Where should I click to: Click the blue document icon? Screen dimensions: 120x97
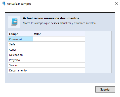coord(14,22)
